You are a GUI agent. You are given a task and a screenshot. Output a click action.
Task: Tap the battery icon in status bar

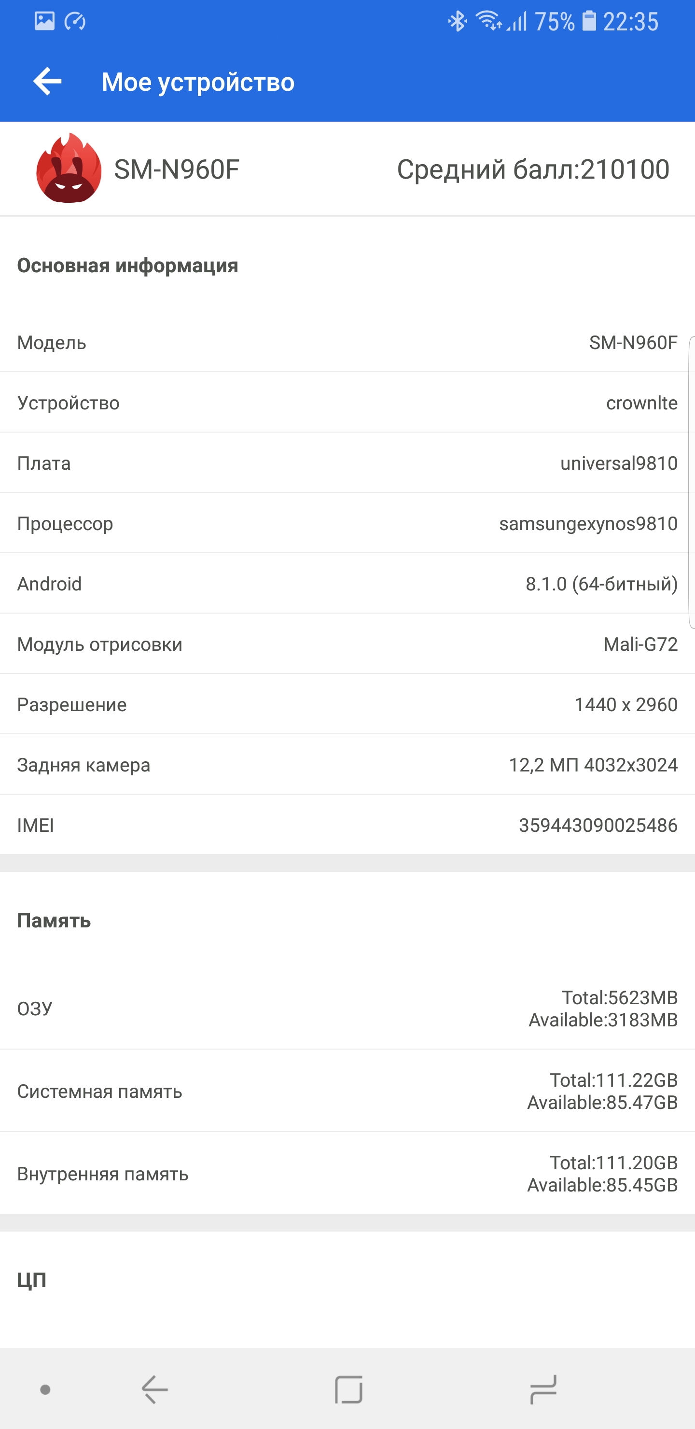[588, 21]
